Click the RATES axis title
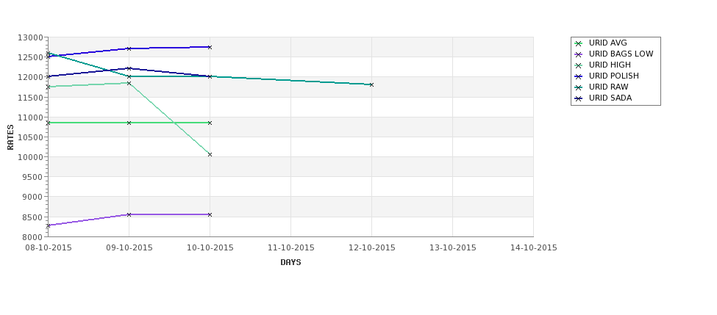717x315 pixels. coord(10,137)
